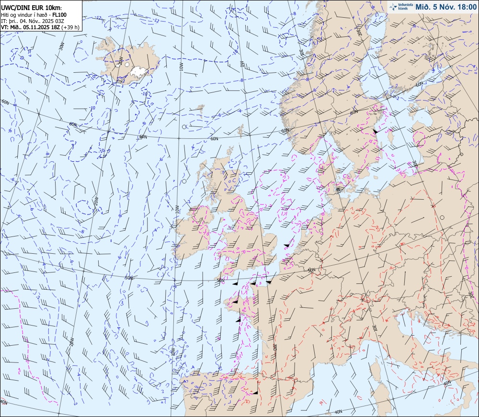Click the calm-wind circle at 60N west of Shetland

184,127
